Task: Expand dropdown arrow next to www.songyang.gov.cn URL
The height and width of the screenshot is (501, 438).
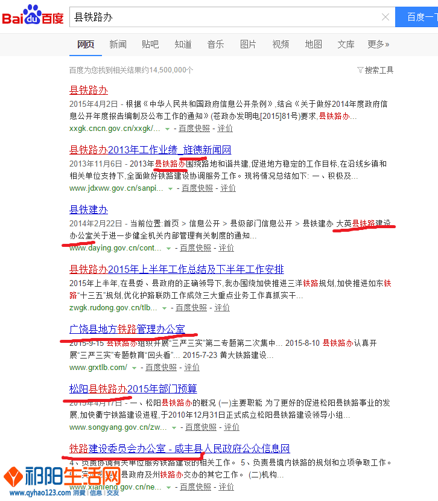Action: click(174, 428)
